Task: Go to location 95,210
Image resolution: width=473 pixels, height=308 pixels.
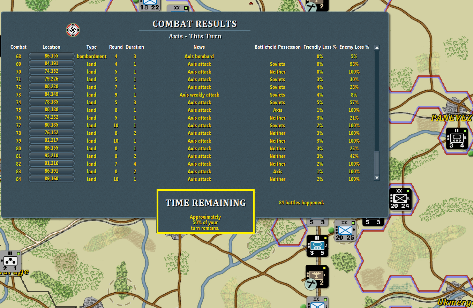Action: click(x=51, y=156)
